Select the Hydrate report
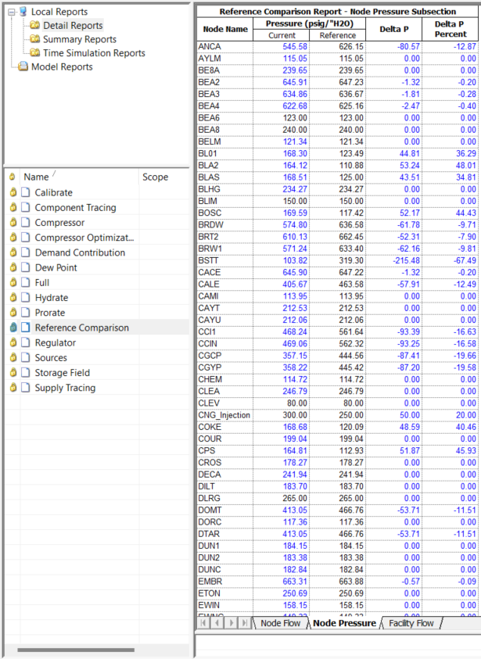 (52, 298)
